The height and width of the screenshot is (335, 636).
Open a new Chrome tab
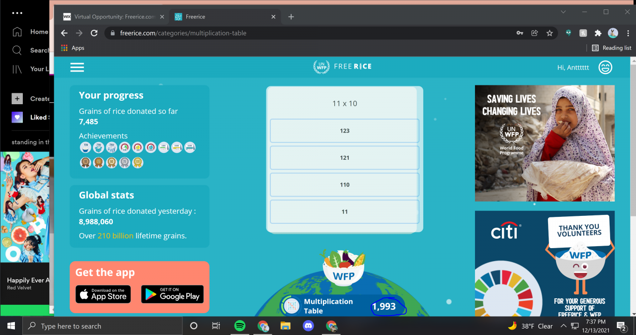(291, 17)
